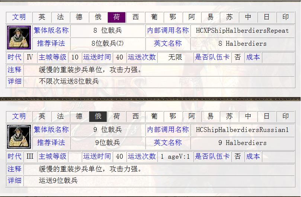Select 鄂 civilization in the first card
Image resolution: width=301 pixels, height=197 pixels.
click(x=173, y=17)
